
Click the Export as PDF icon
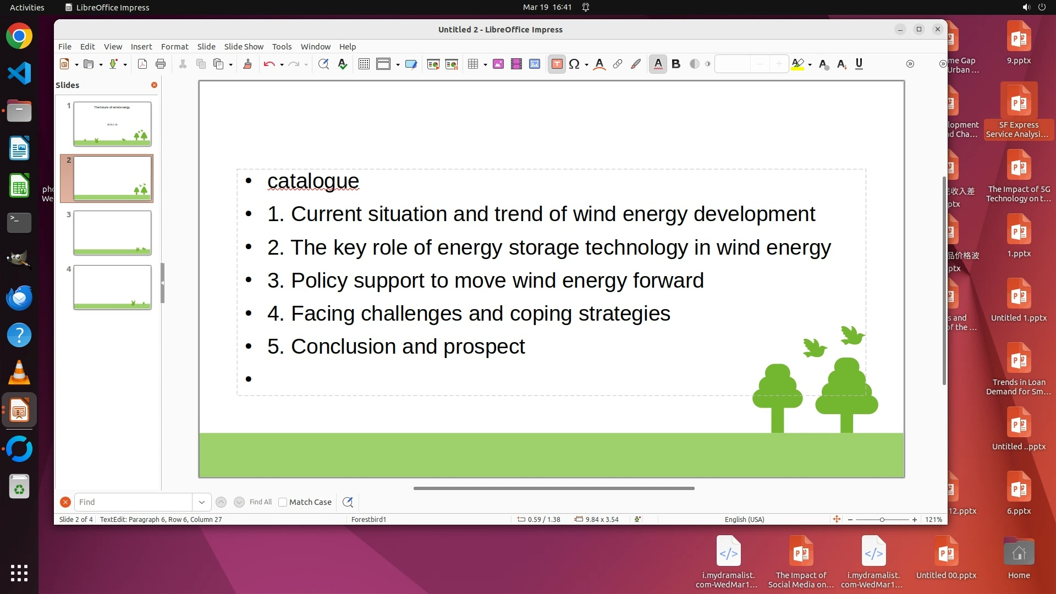[x=142, y=64]
